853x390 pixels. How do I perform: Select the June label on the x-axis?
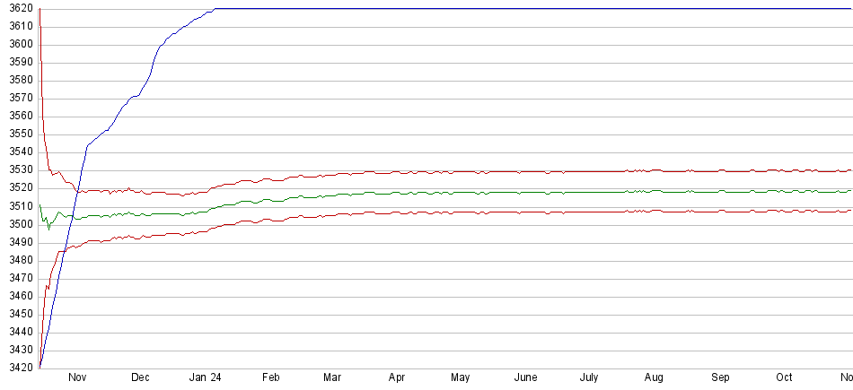tap(525, 378)
